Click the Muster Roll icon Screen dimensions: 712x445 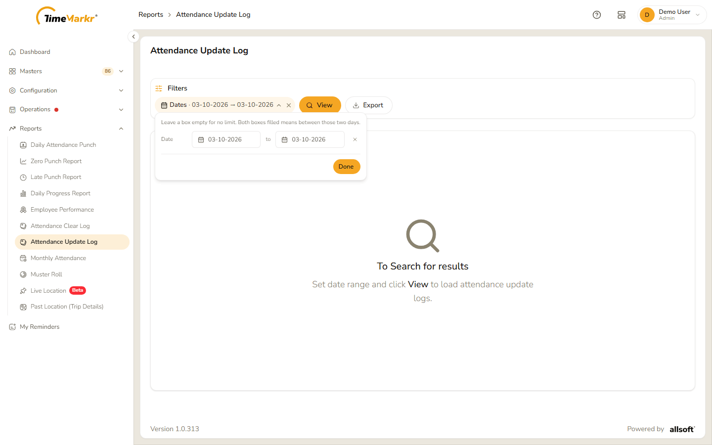click(23, 274)
